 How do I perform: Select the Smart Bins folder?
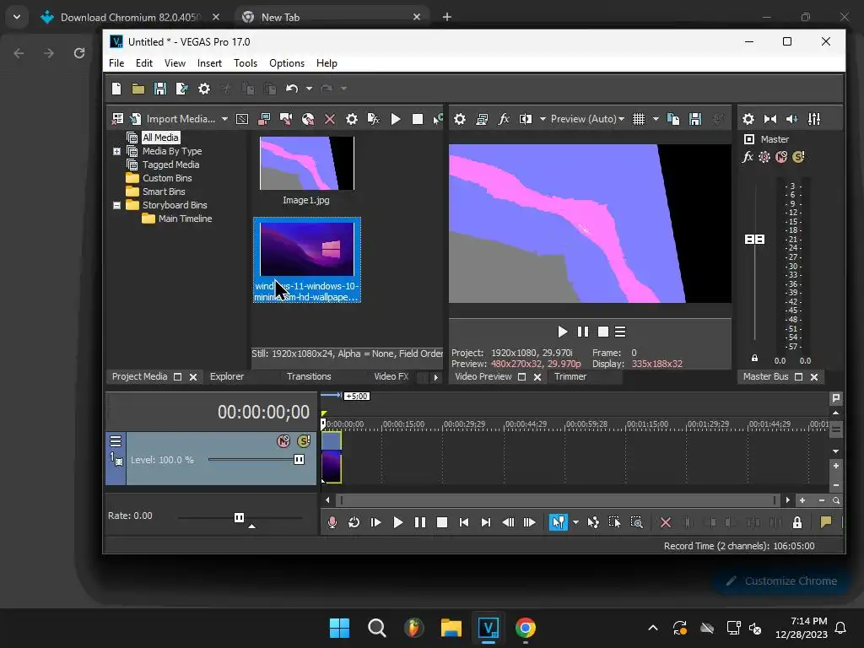click(164, 192)
